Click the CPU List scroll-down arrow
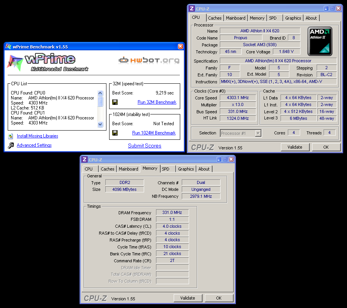 pos(100,124)
